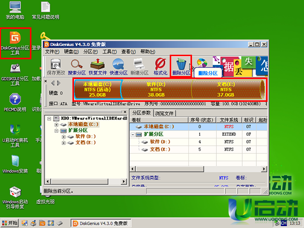The width and height of the screenshot is (304, 228).
Task: Start Quick Partition (快速分区) tool
Action: (119, 67)
